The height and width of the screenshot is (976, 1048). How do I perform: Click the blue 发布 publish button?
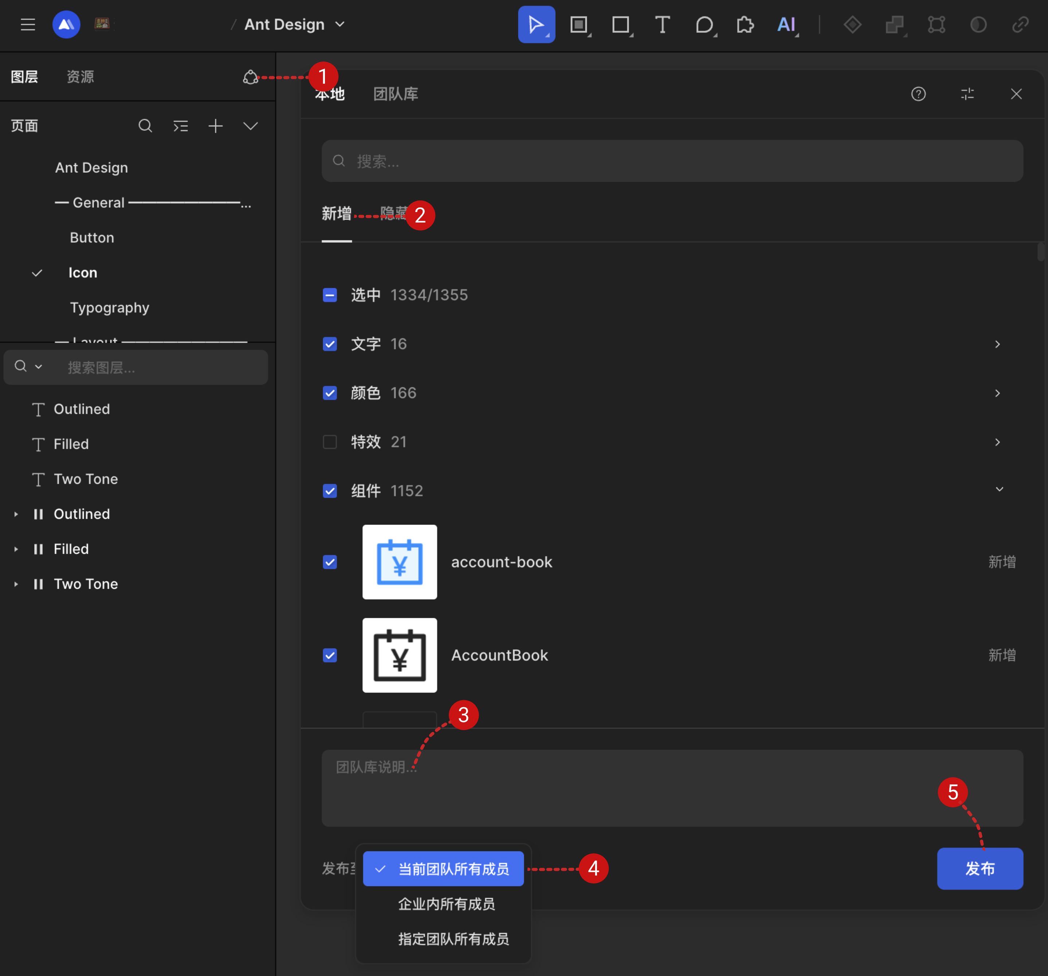pyautogui.click(x=980, y=869)
